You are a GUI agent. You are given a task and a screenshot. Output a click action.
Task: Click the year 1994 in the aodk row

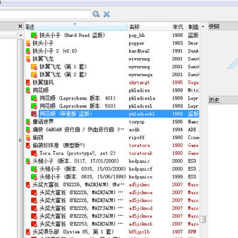177,130
